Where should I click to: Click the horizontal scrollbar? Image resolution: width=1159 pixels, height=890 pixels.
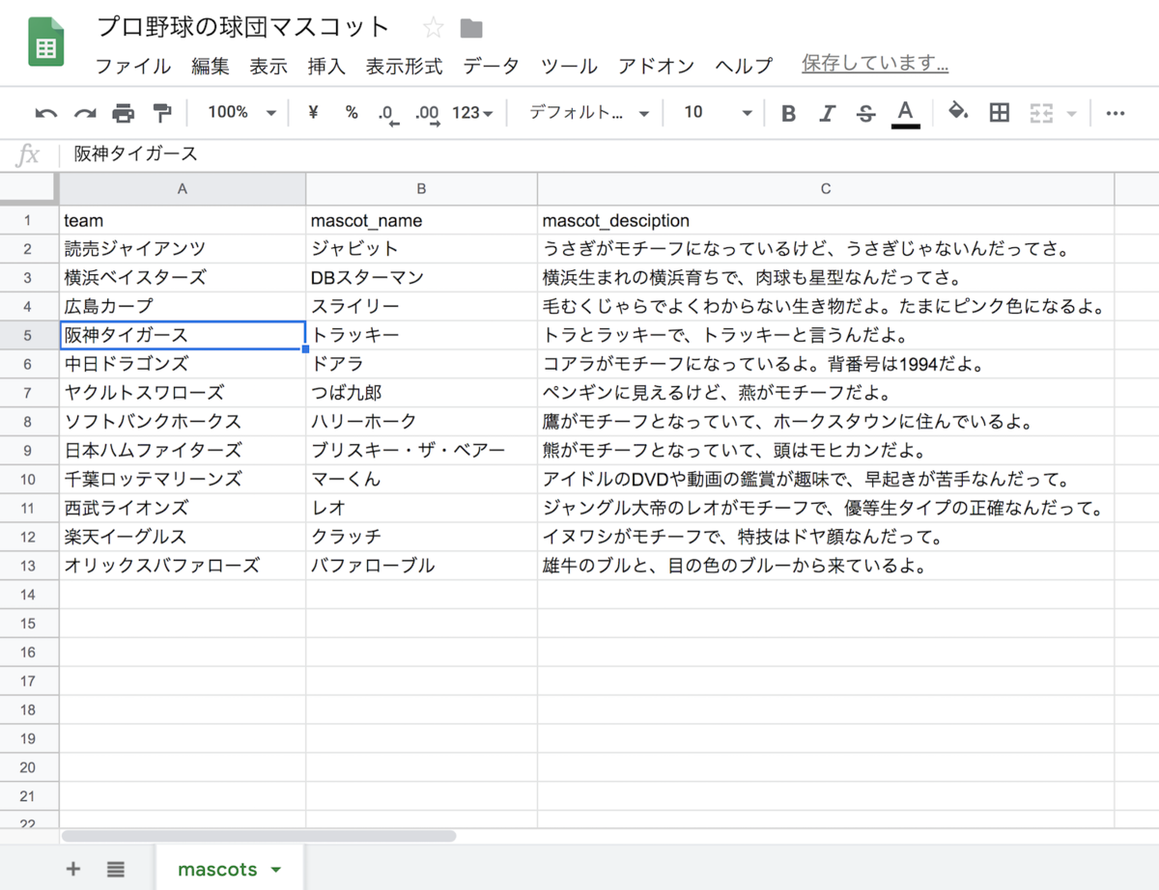258,836
